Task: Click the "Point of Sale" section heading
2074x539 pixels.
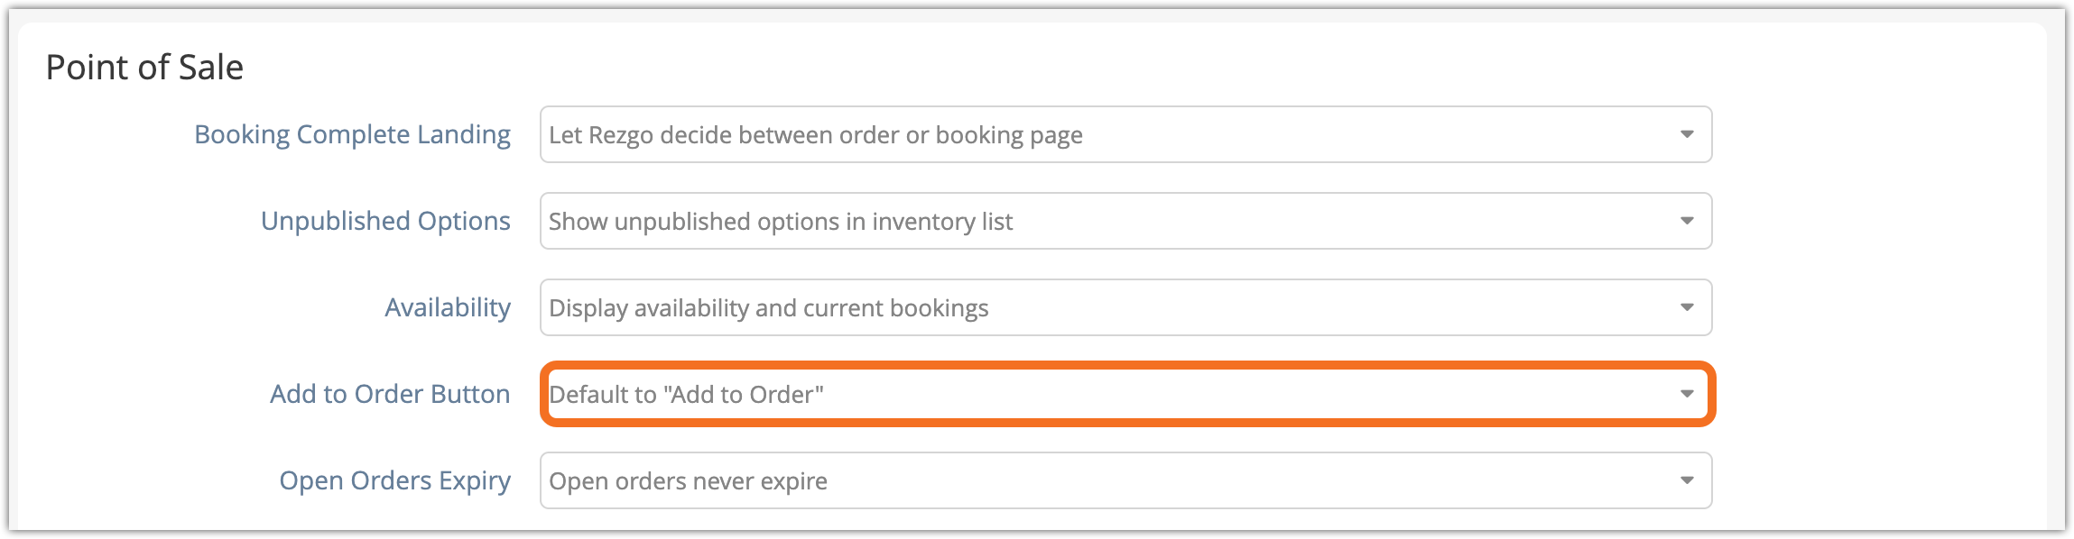Action: [x=144, y=68]
